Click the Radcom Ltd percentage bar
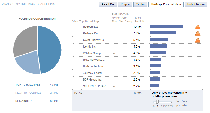210x113 pixels. (x=167, y=26)
